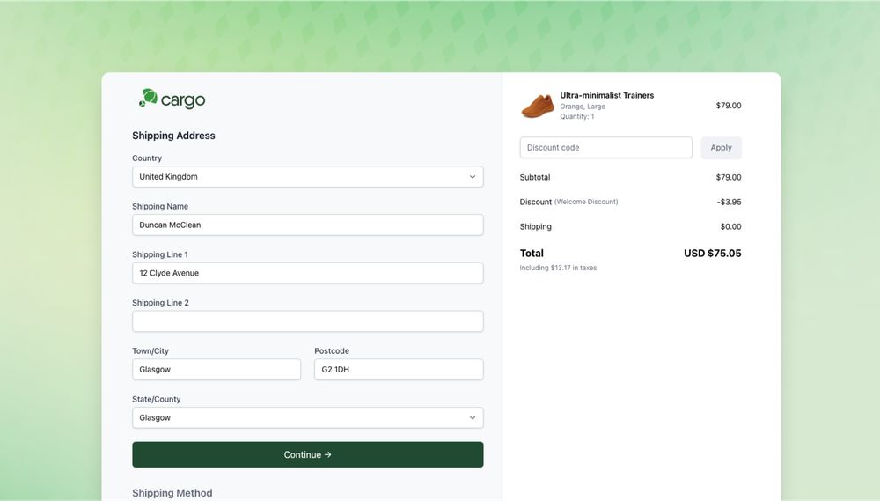Click the arrow icon on Continue button
880x501 pixels.
point(328,454)
